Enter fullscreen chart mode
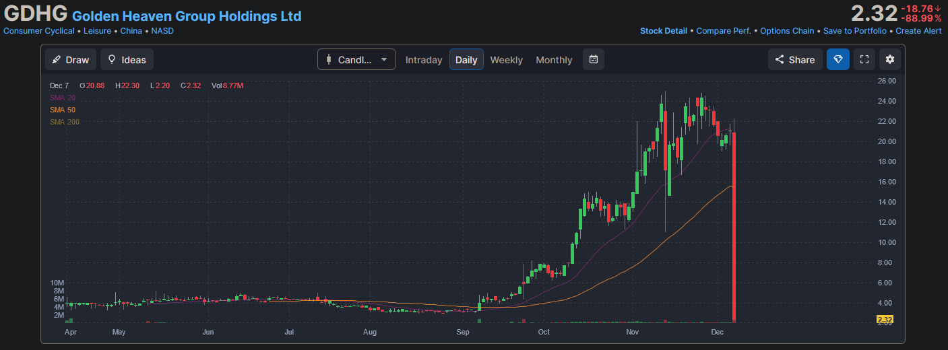948x350 pixels. tap(864, 59)
